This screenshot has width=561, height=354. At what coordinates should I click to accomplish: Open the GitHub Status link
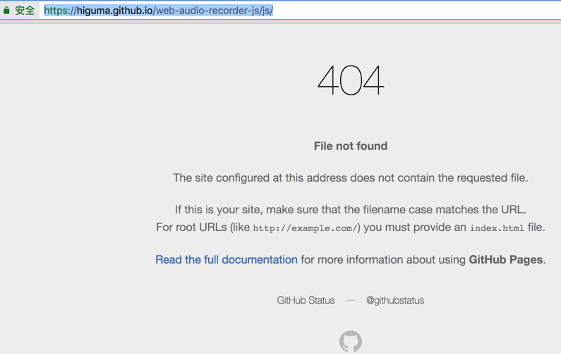point(306,300)
